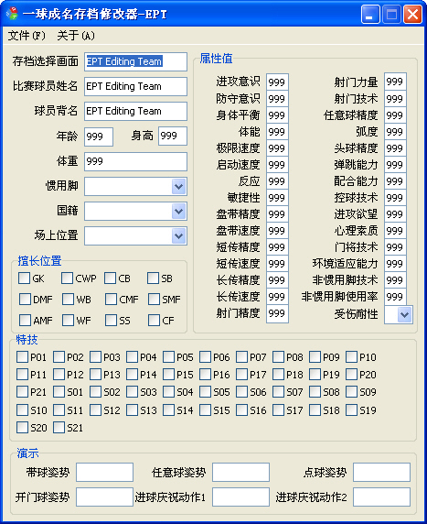Open the 受伤耐性 dropdown
The height and width of the screenshot is (524, 427).
405,314
